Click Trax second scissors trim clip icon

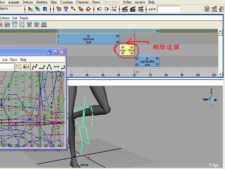tap(37, 25)
